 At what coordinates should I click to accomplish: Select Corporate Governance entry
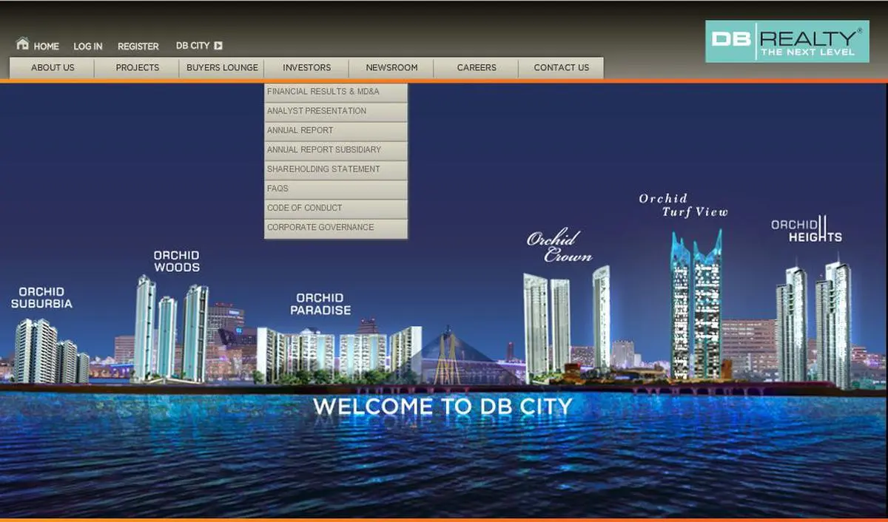336,228
